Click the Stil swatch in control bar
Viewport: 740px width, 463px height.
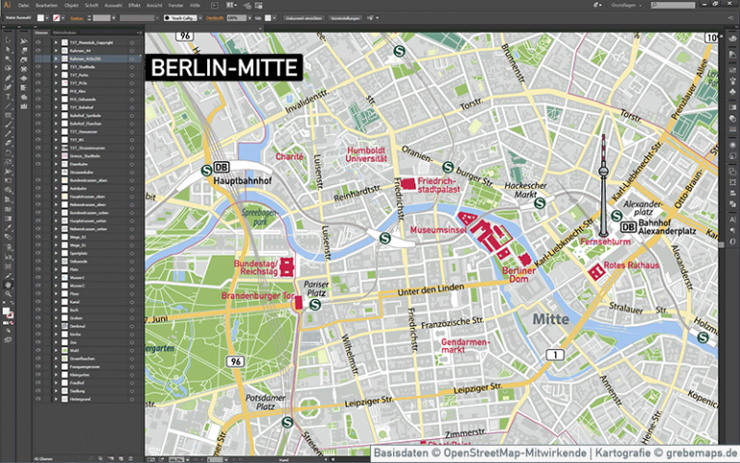268,18
